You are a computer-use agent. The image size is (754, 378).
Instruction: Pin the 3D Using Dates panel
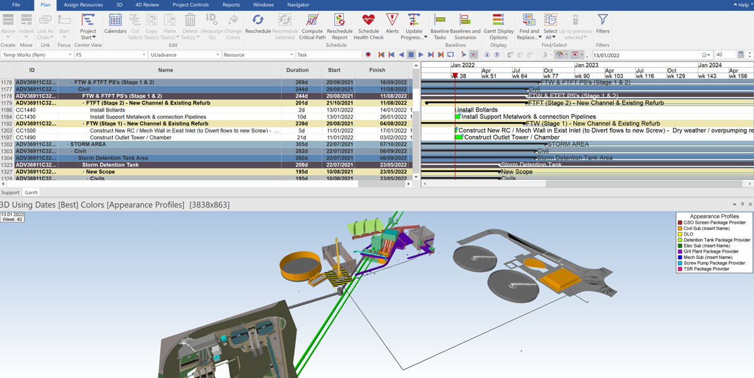coord(741,204)
